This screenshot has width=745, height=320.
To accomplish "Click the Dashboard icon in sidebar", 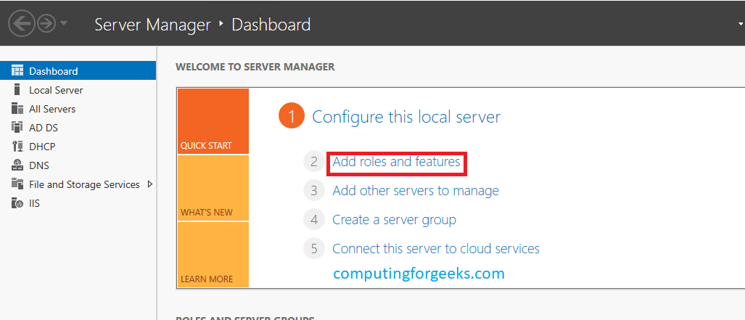I will click(17, 71).
